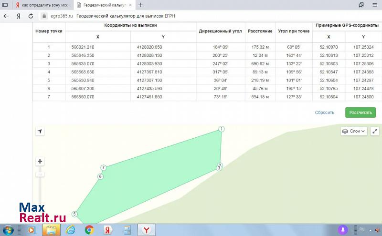Image resolution: width=382 pixels, height=236 pixels.
Task: Click the Сбросить reset link
Action: coord(324,113)
